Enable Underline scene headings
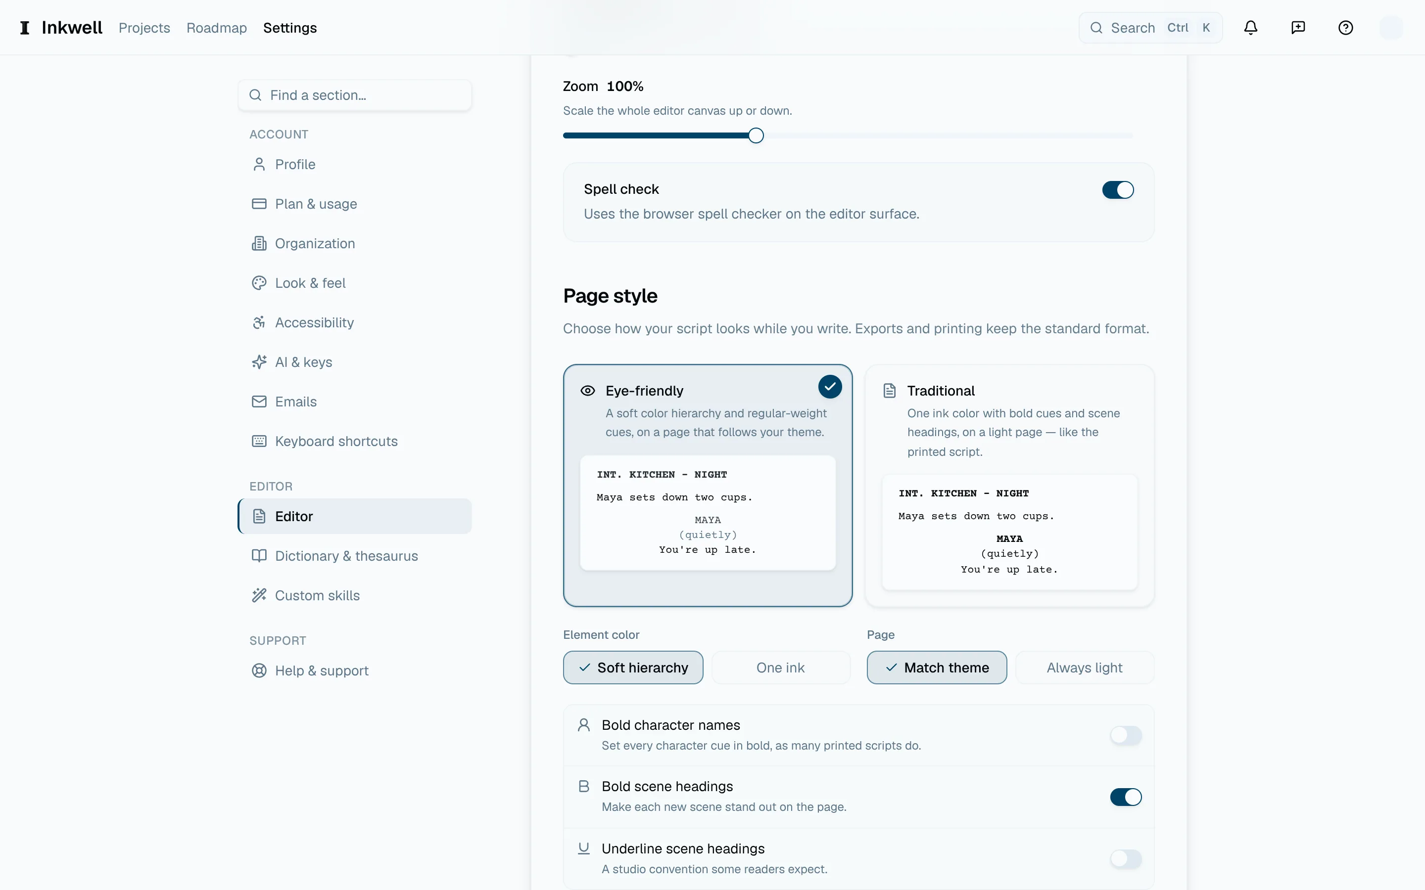 pyautogui.click(x=1125, y=859)
